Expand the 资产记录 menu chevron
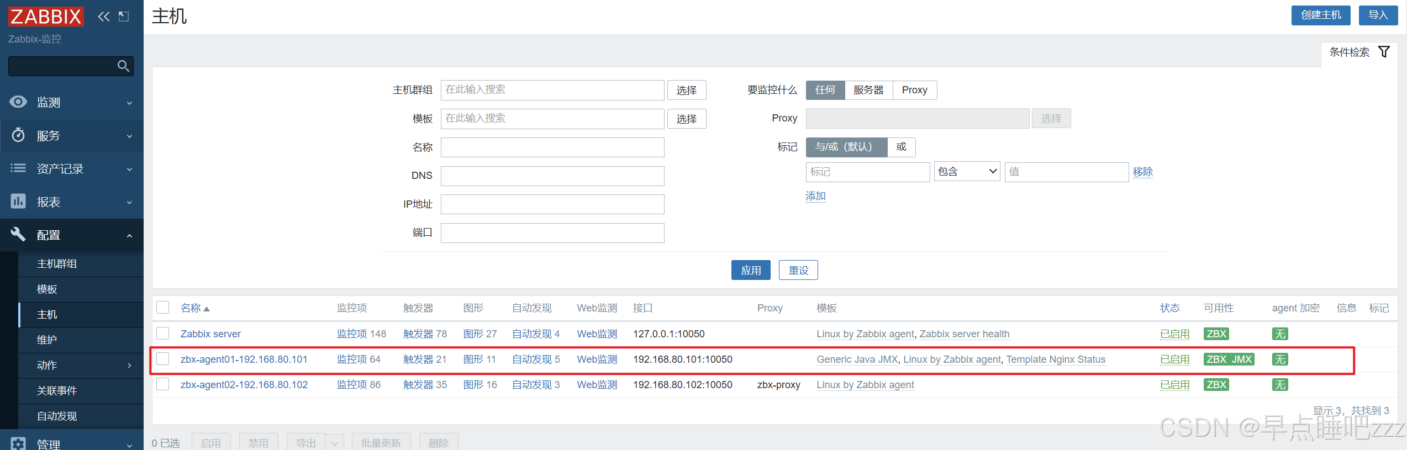 pyautogui.click(x=130, y=169)
